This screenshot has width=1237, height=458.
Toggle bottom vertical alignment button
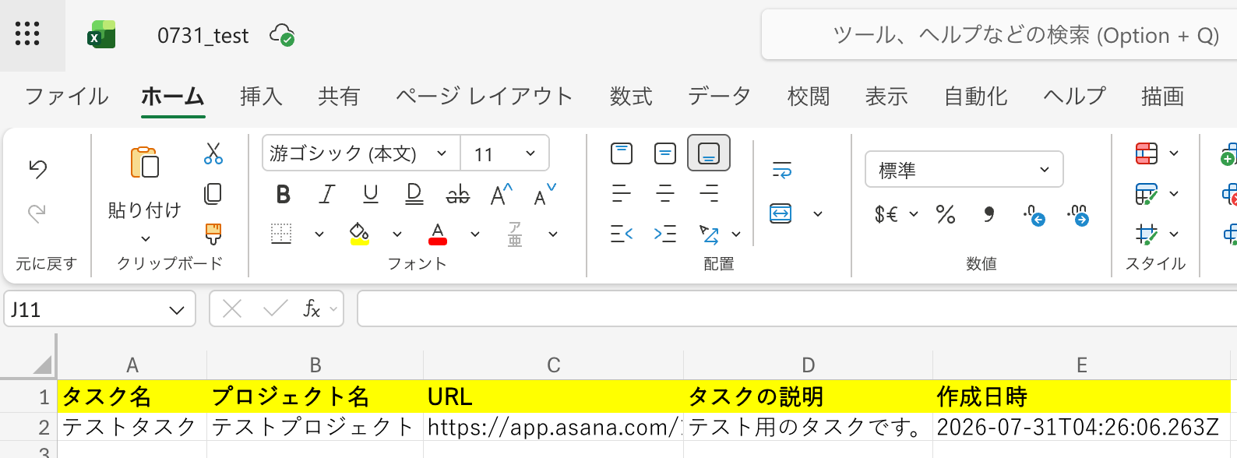coord(709,153)
